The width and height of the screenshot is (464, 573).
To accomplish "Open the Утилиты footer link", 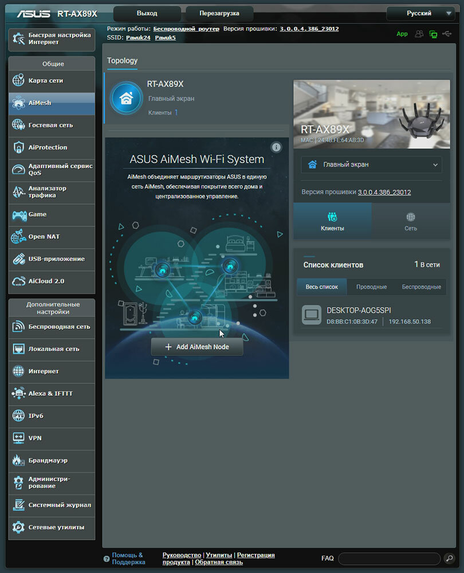I will click(219, 555).
